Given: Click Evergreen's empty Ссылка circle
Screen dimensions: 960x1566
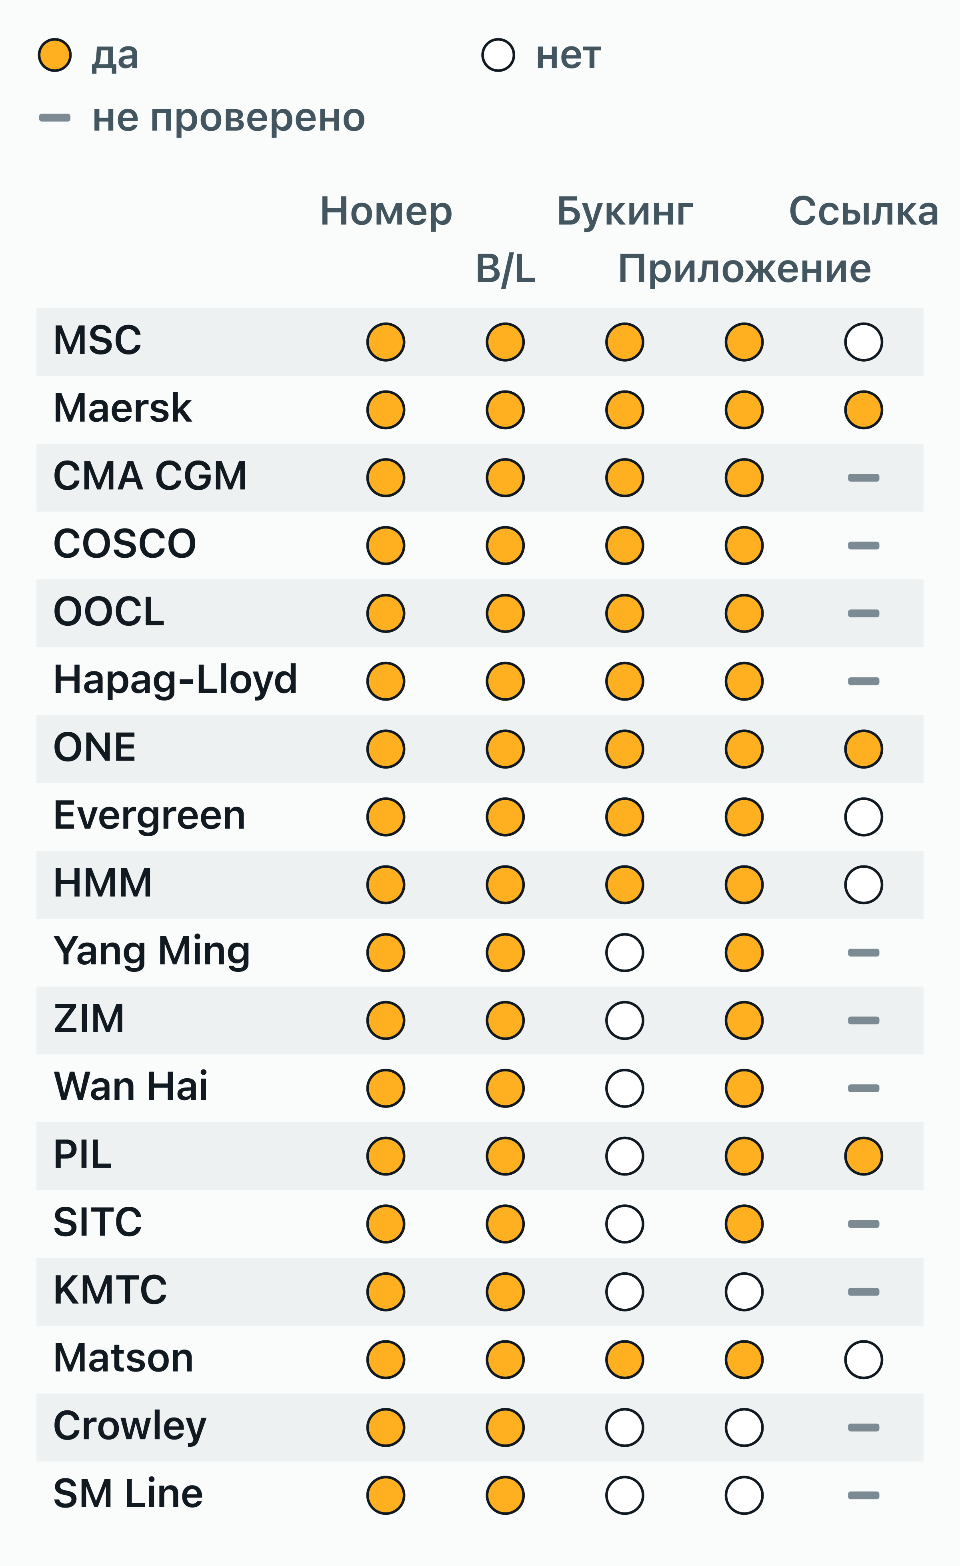Looking at the screenshot, I should [864, 817].
